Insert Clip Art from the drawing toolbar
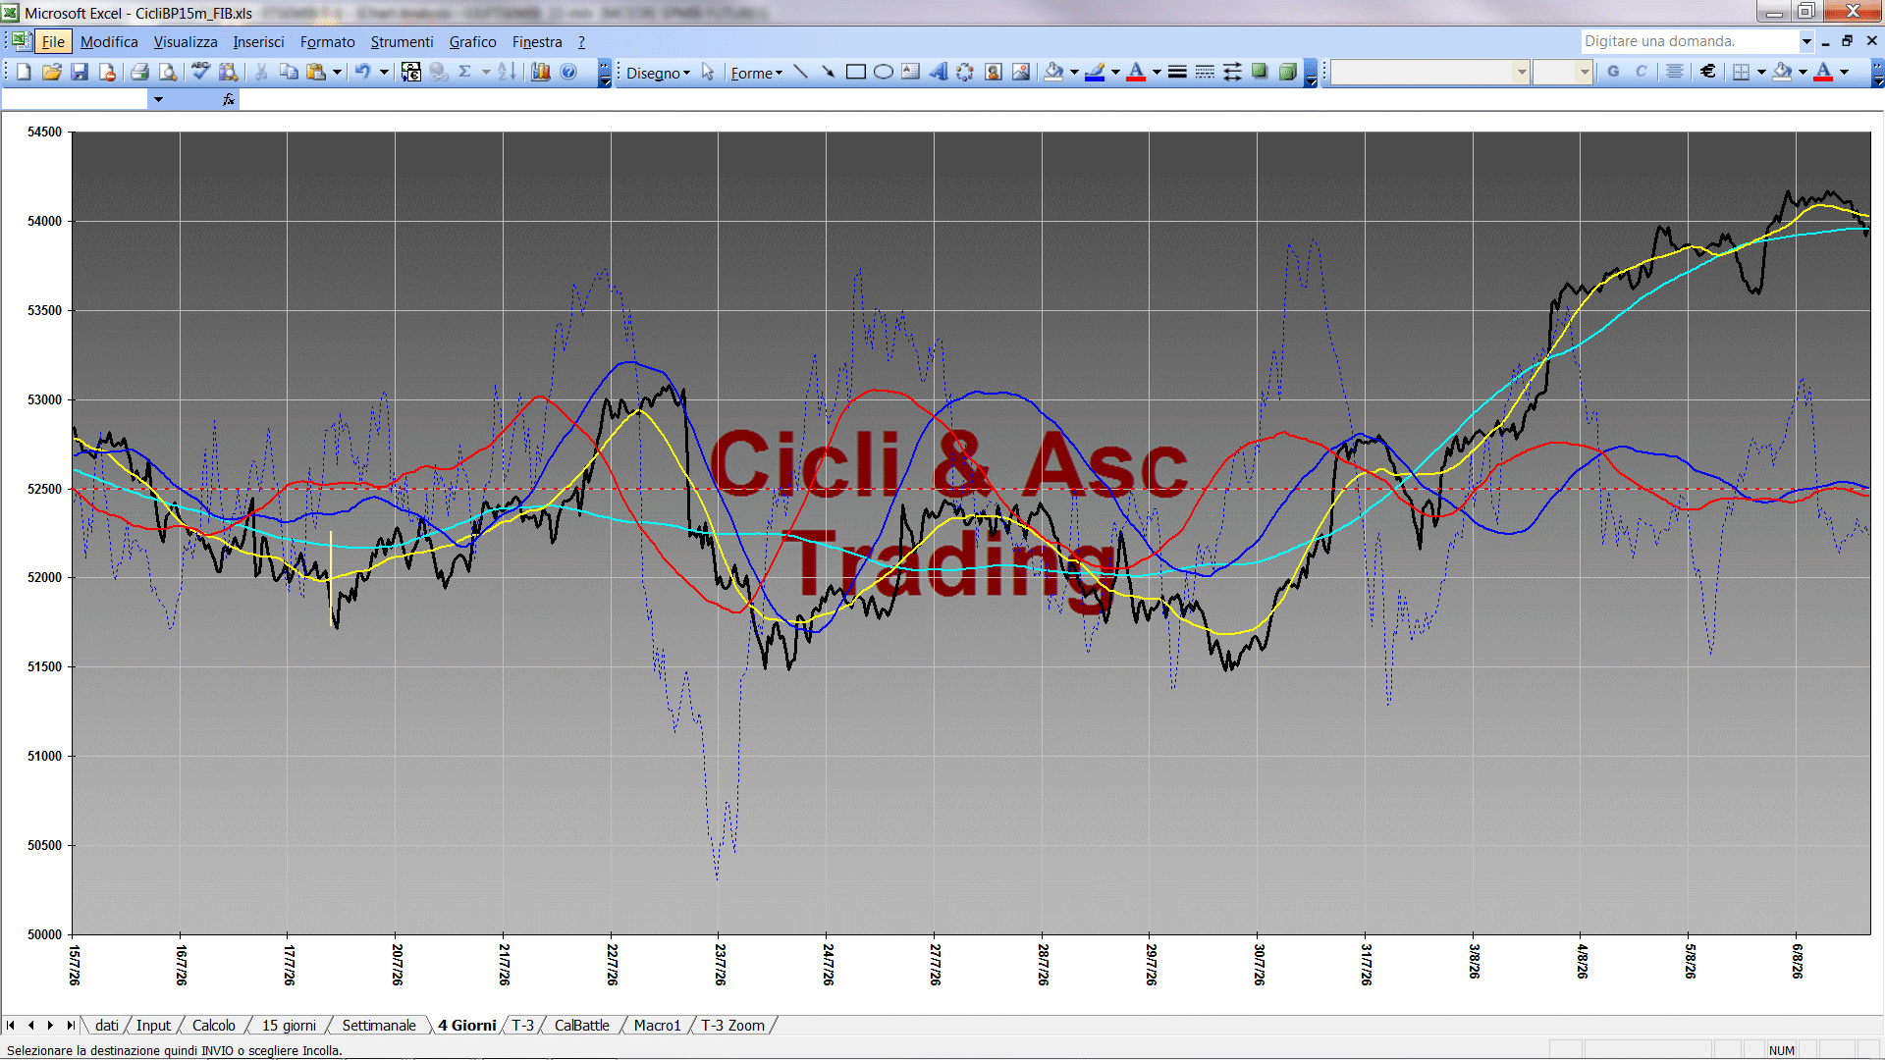The image size is (1885, 1060). (994, 72)
